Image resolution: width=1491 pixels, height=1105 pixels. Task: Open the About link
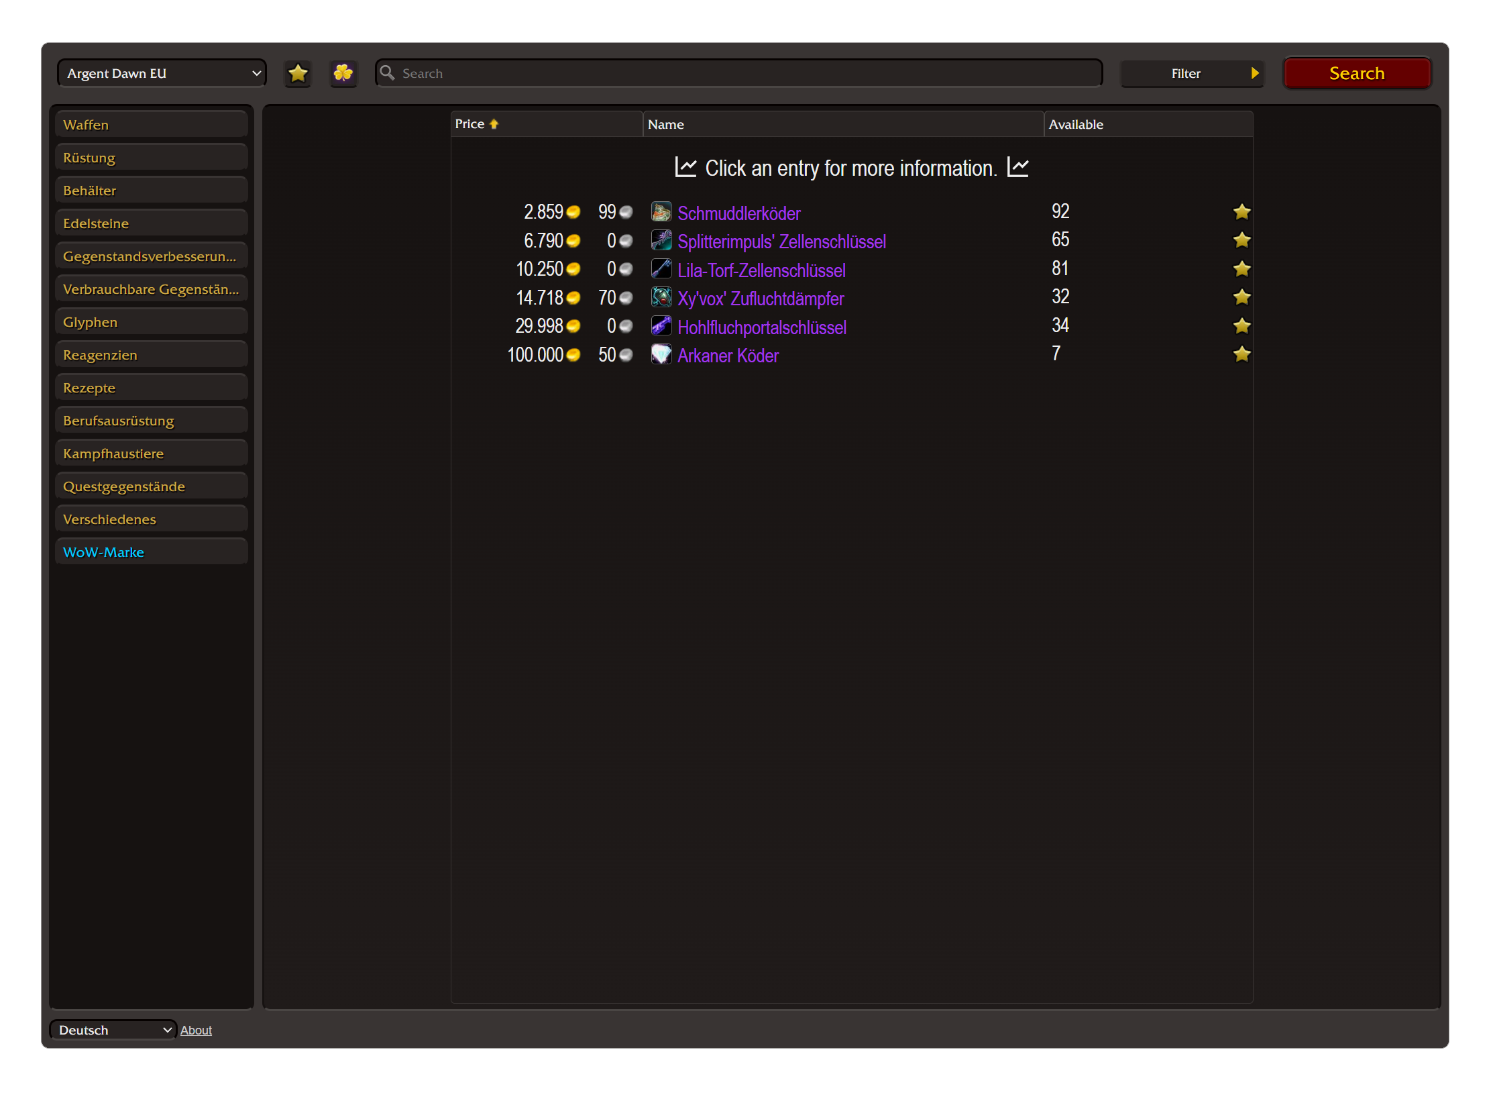[196, 1030]
